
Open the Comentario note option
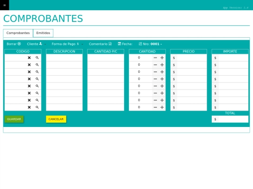(x=100, y=44)
